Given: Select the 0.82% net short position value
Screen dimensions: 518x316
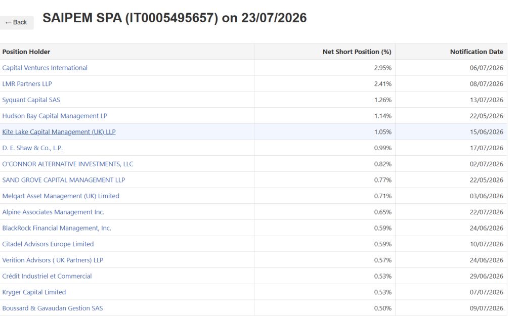Looking at the screenshot, I should coord(382,164).
